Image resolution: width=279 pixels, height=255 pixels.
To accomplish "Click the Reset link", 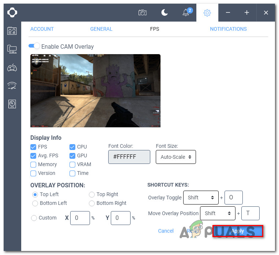I will point(193,231).
